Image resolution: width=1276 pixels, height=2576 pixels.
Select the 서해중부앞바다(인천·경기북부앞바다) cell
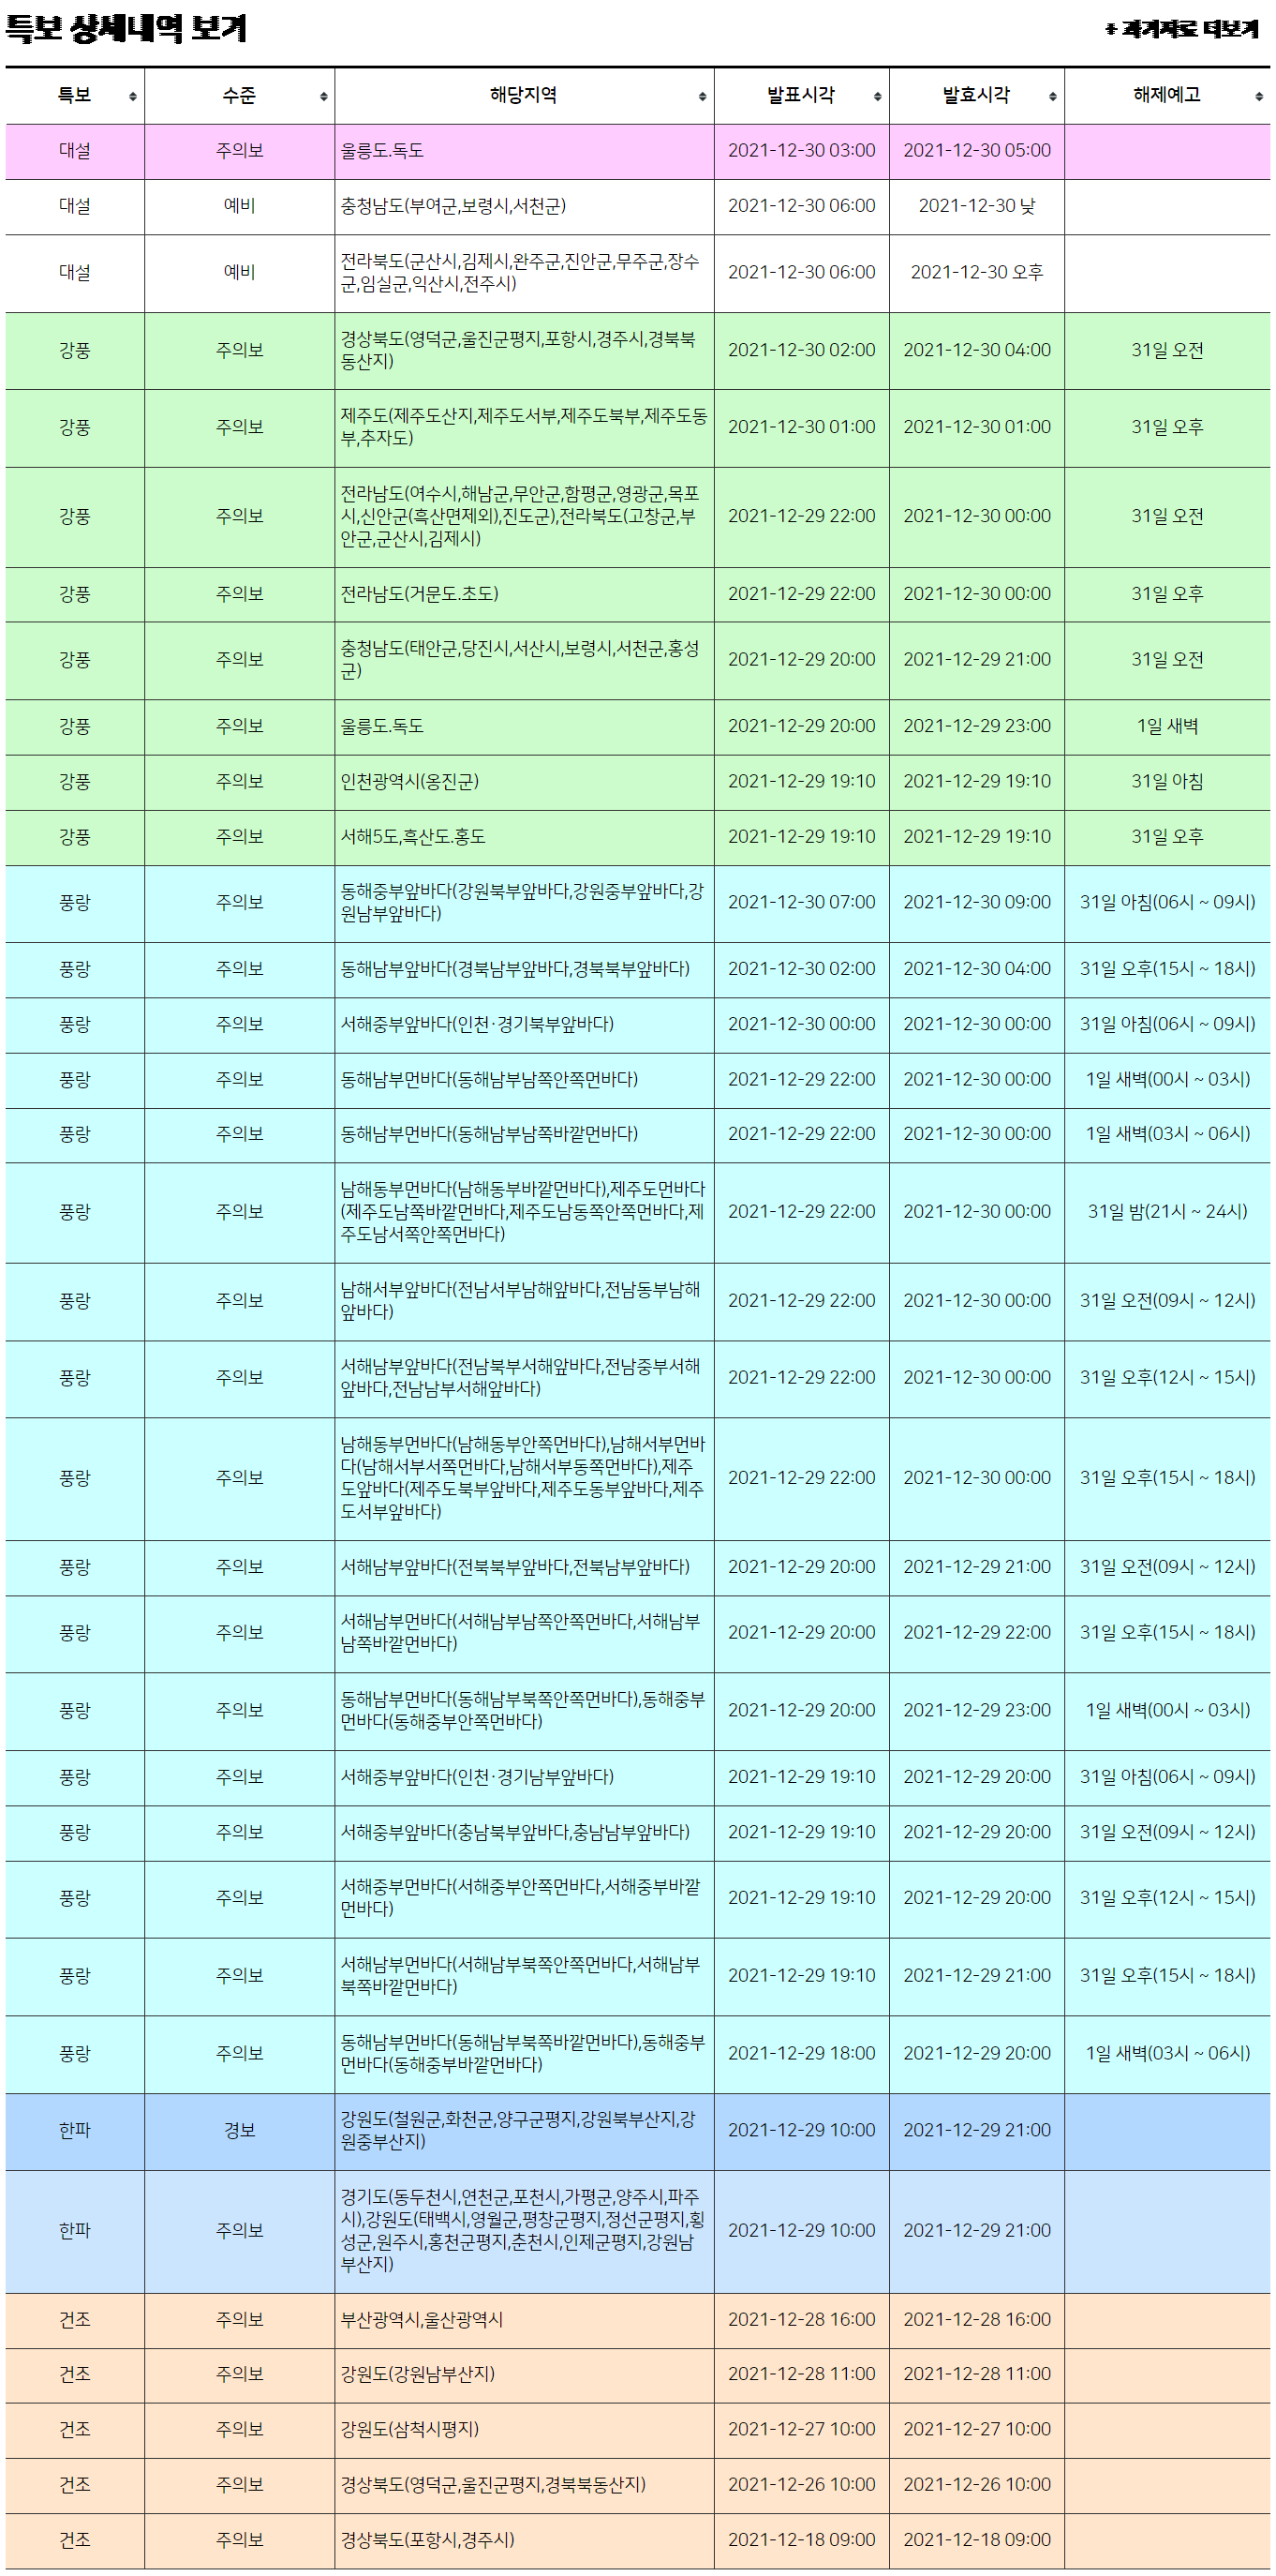pyautogui.click(x=525, y=1025)
